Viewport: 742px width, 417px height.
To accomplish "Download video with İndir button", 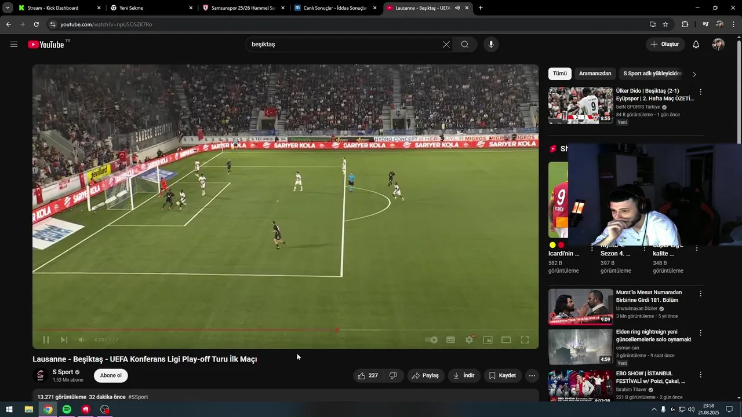I will click(464, 376).
